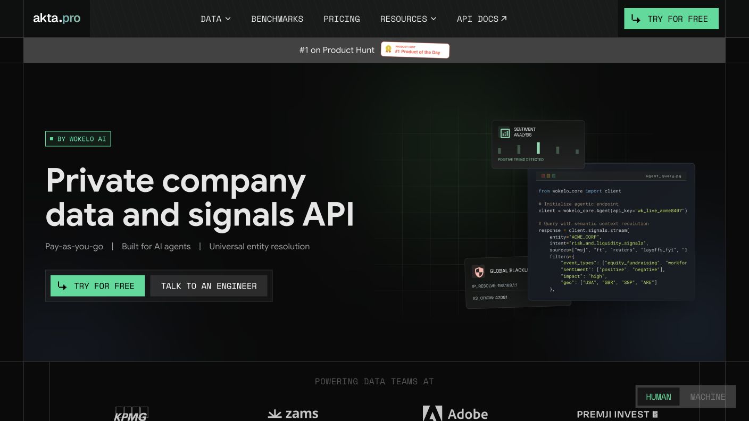The height and width of the screenshot is (421, 749).
Task: Expand the RESOURCES dropdown menu
Action: [x=408, y=19]
